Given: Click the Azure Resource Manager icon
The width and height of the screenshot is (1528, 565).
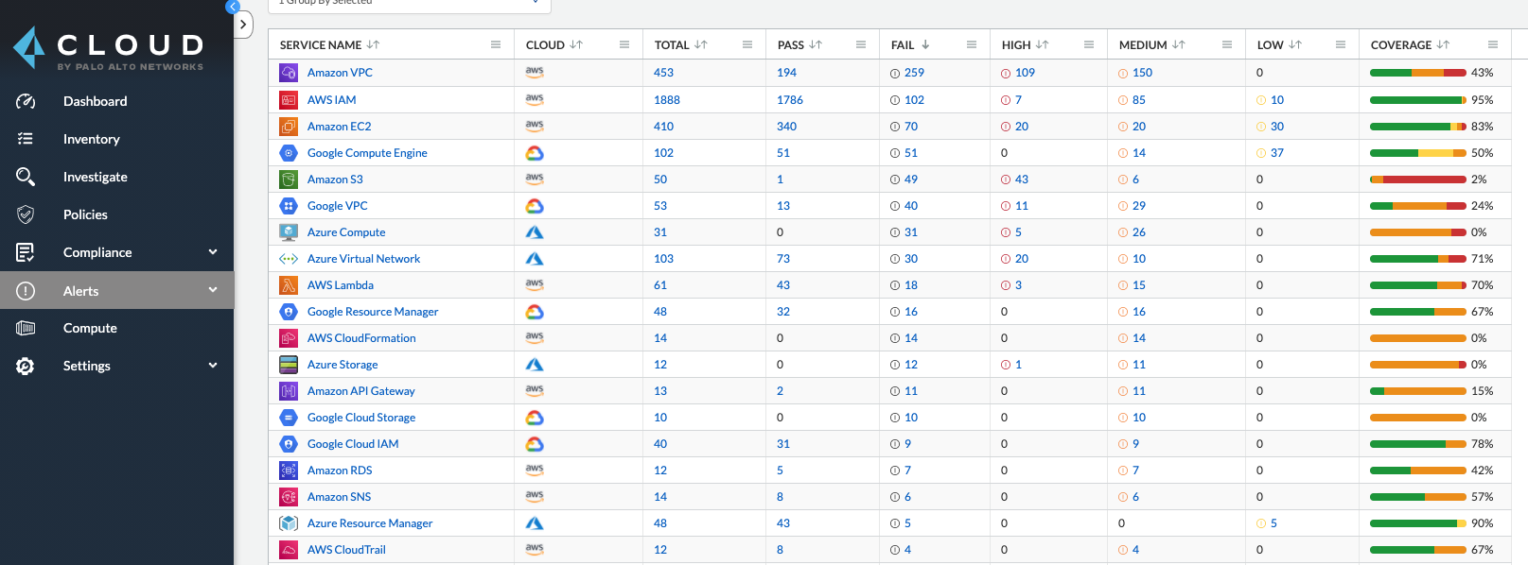Looking at the screenshot, I should coord(289,522).
